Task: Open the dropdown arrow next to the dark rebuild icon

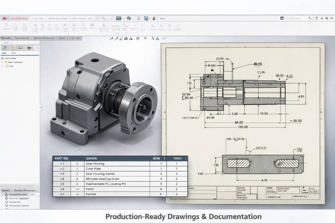Action: pos(122,19)
